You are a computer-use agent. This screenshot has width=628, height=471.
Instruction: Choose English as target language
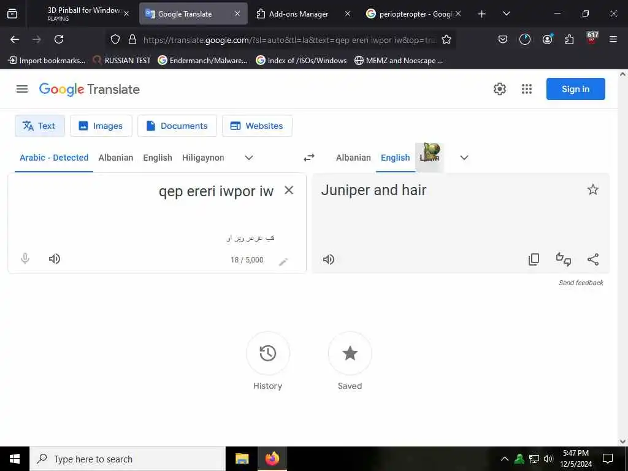[x=396, y=158]
